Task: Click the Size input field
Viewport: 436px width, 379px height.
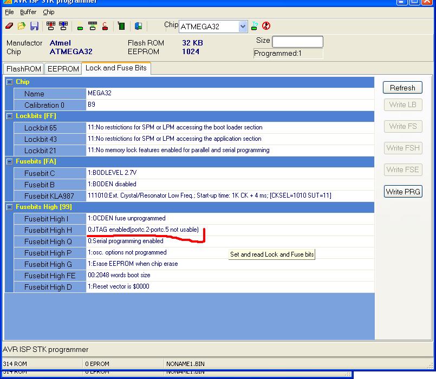Action: coord(297,42)
